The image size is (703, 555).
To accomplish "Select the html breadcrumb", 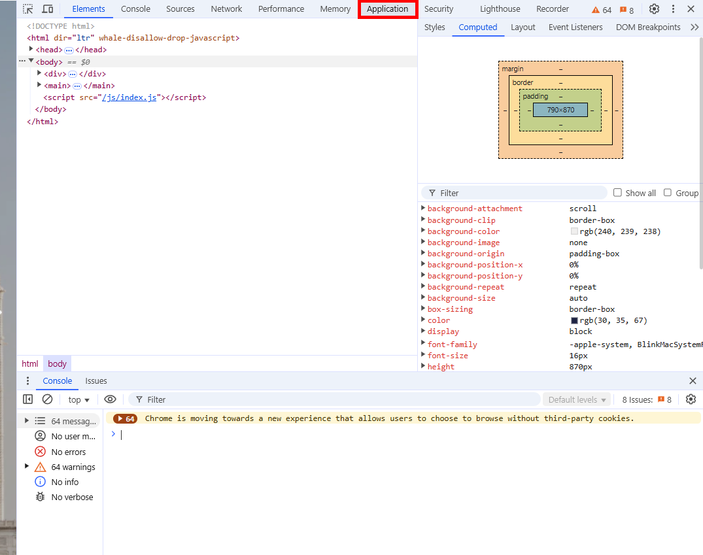I will (29, 363).
